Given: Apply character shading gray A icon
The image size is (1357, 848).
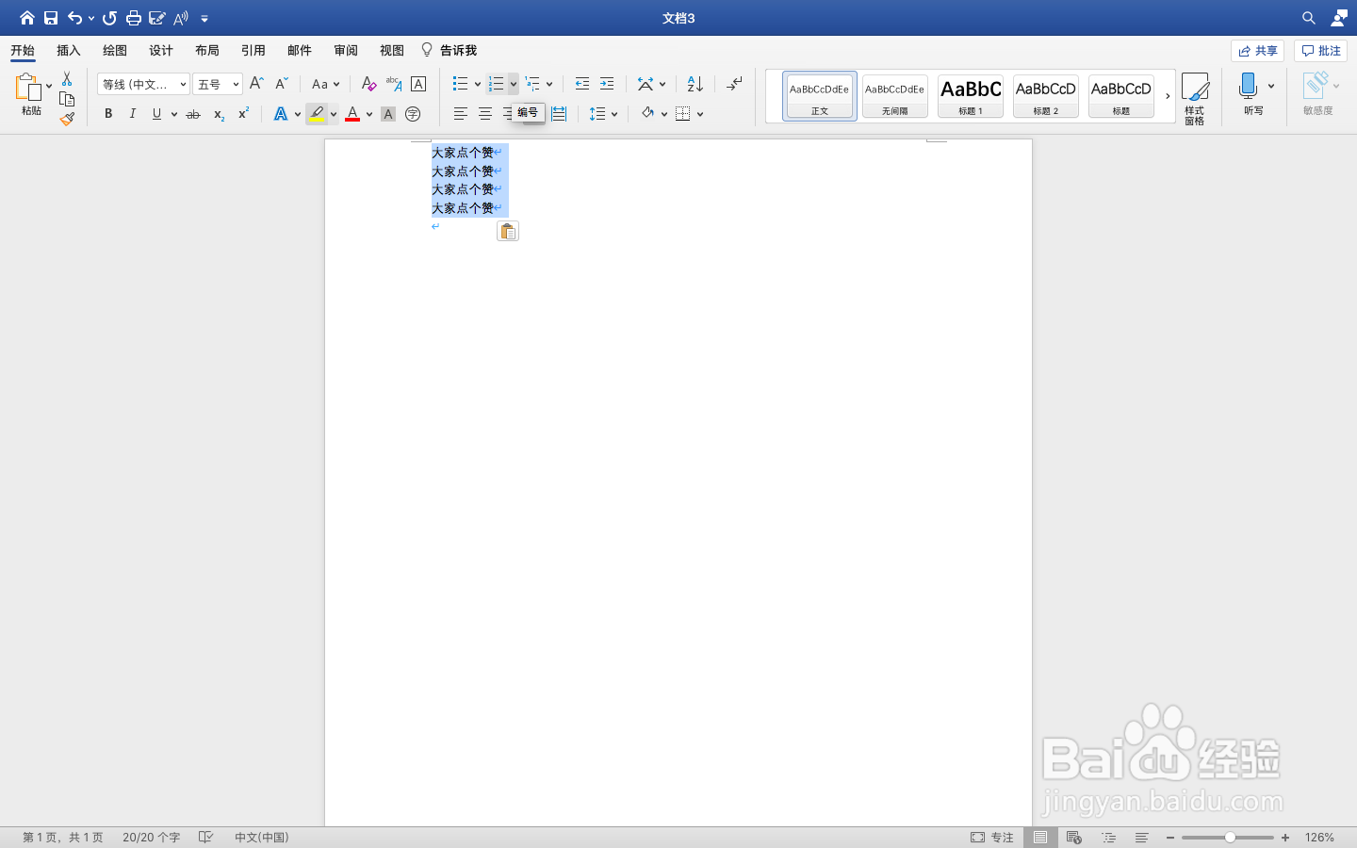Looking at the screenshot, I should (388, 114).
